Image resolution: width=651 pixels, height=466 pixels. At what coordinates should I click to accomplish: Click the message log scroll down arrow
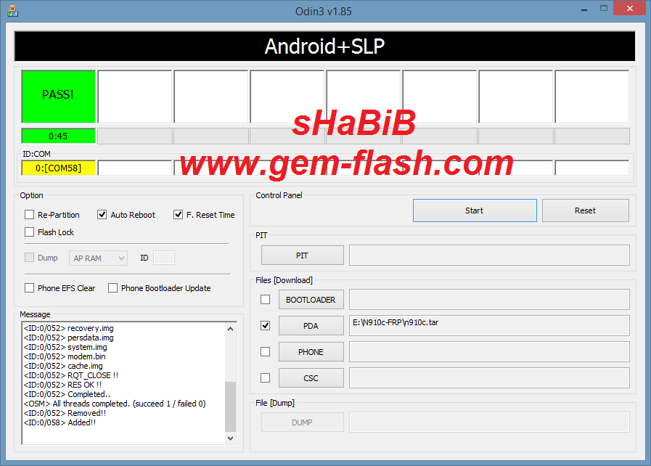(230, 438)
